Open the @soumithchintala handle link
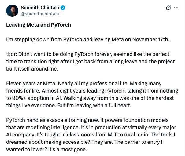This screenshot has height=156, width=185. (x=40, y=13)
